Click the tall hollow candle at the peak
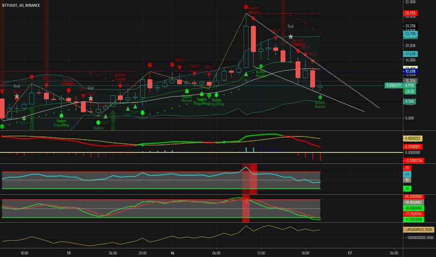 [x=246, y=47]
